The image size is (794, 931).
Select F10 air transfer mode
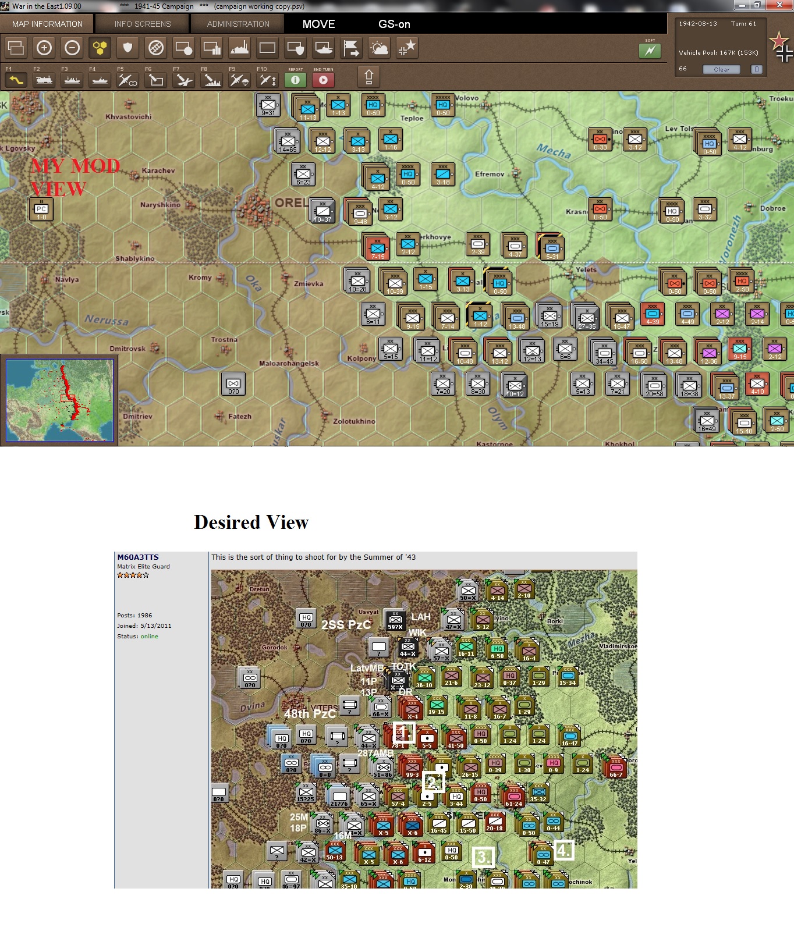[x=268, y=80]
